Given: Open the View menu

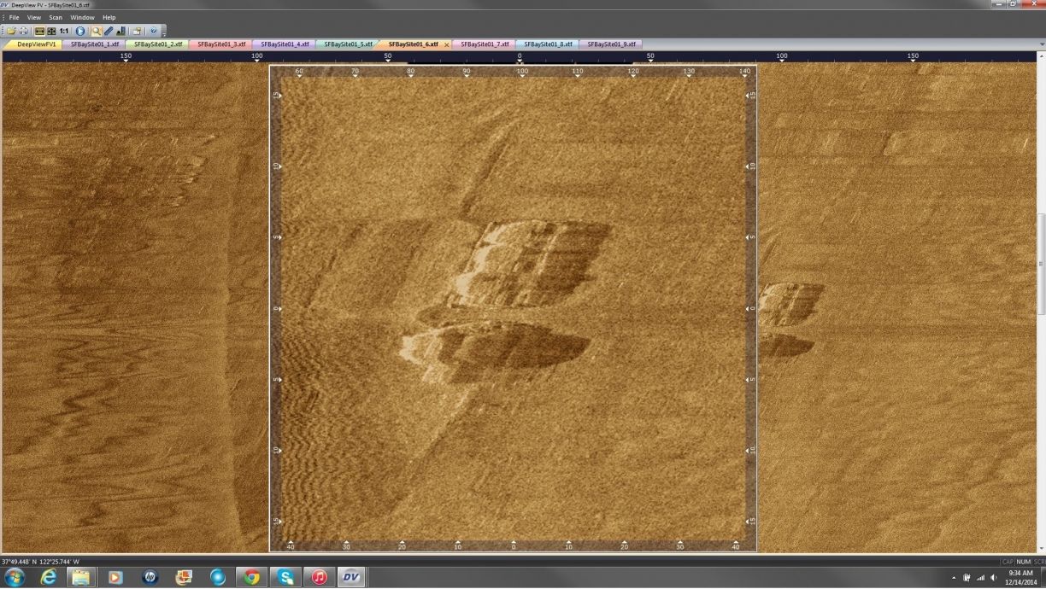Looking at the screenshot, I should [34, 17].
